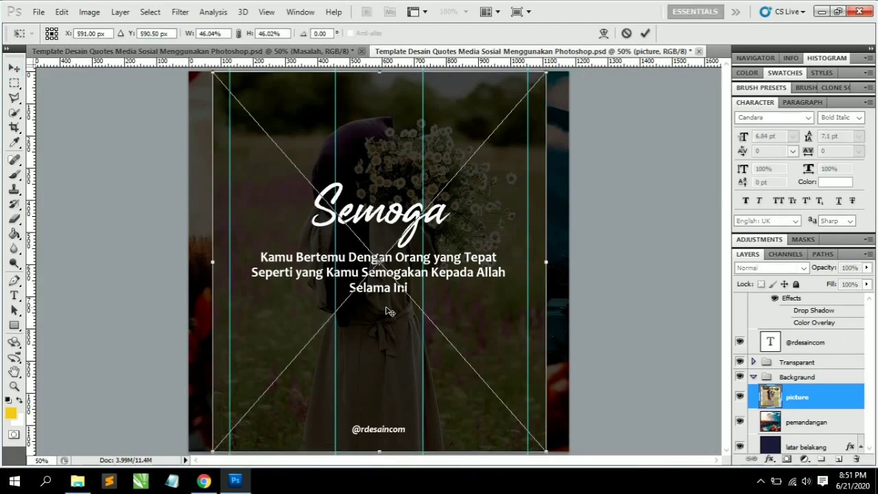Select the Polygonal Lasso tool
878x494 pixels.
coord(14,98)
